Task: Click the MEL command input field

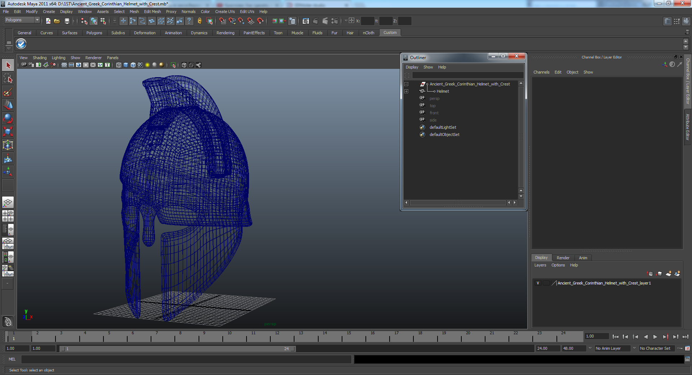Action: 186,359
